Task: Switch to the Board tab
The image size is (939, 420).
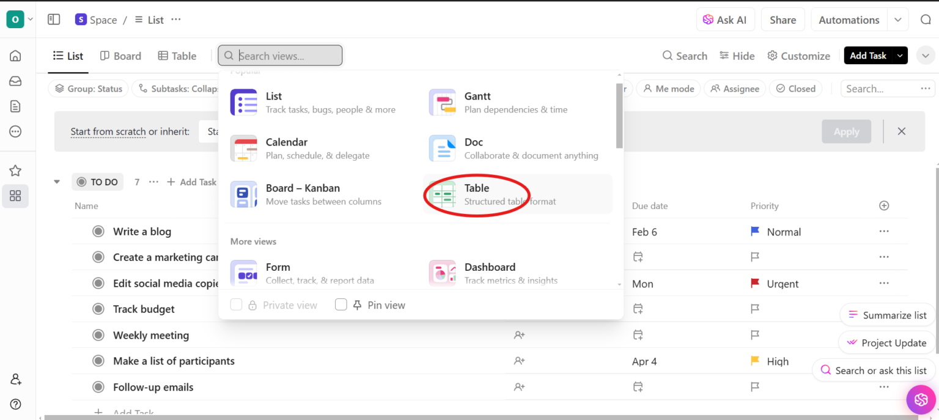Action: pyautogui.click(x=120, y=56)
